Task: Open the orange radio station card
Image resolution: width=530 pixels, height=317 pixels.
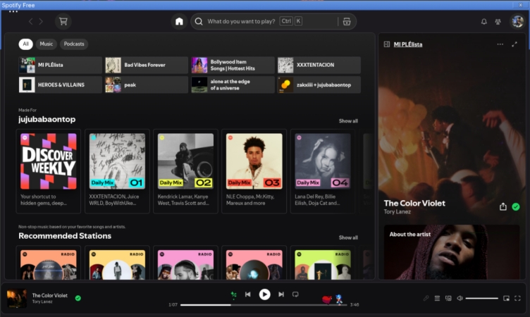Action: click(49, 264)
